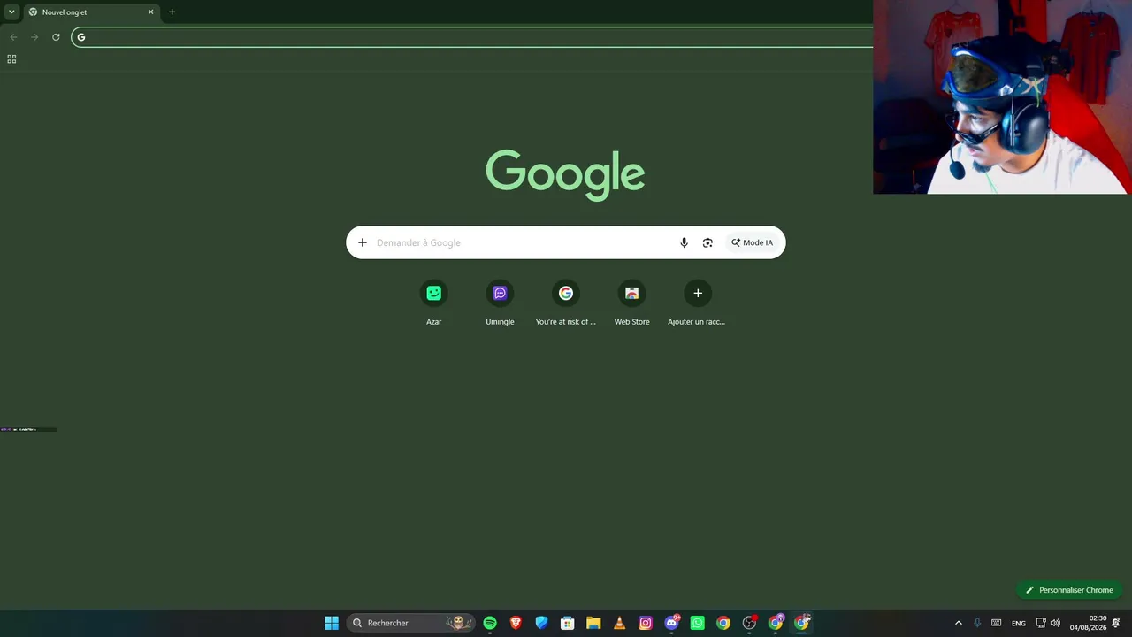Viewport: 1132px width, 637px height.
Task: Reload the current page
Action: coord(56,37)
